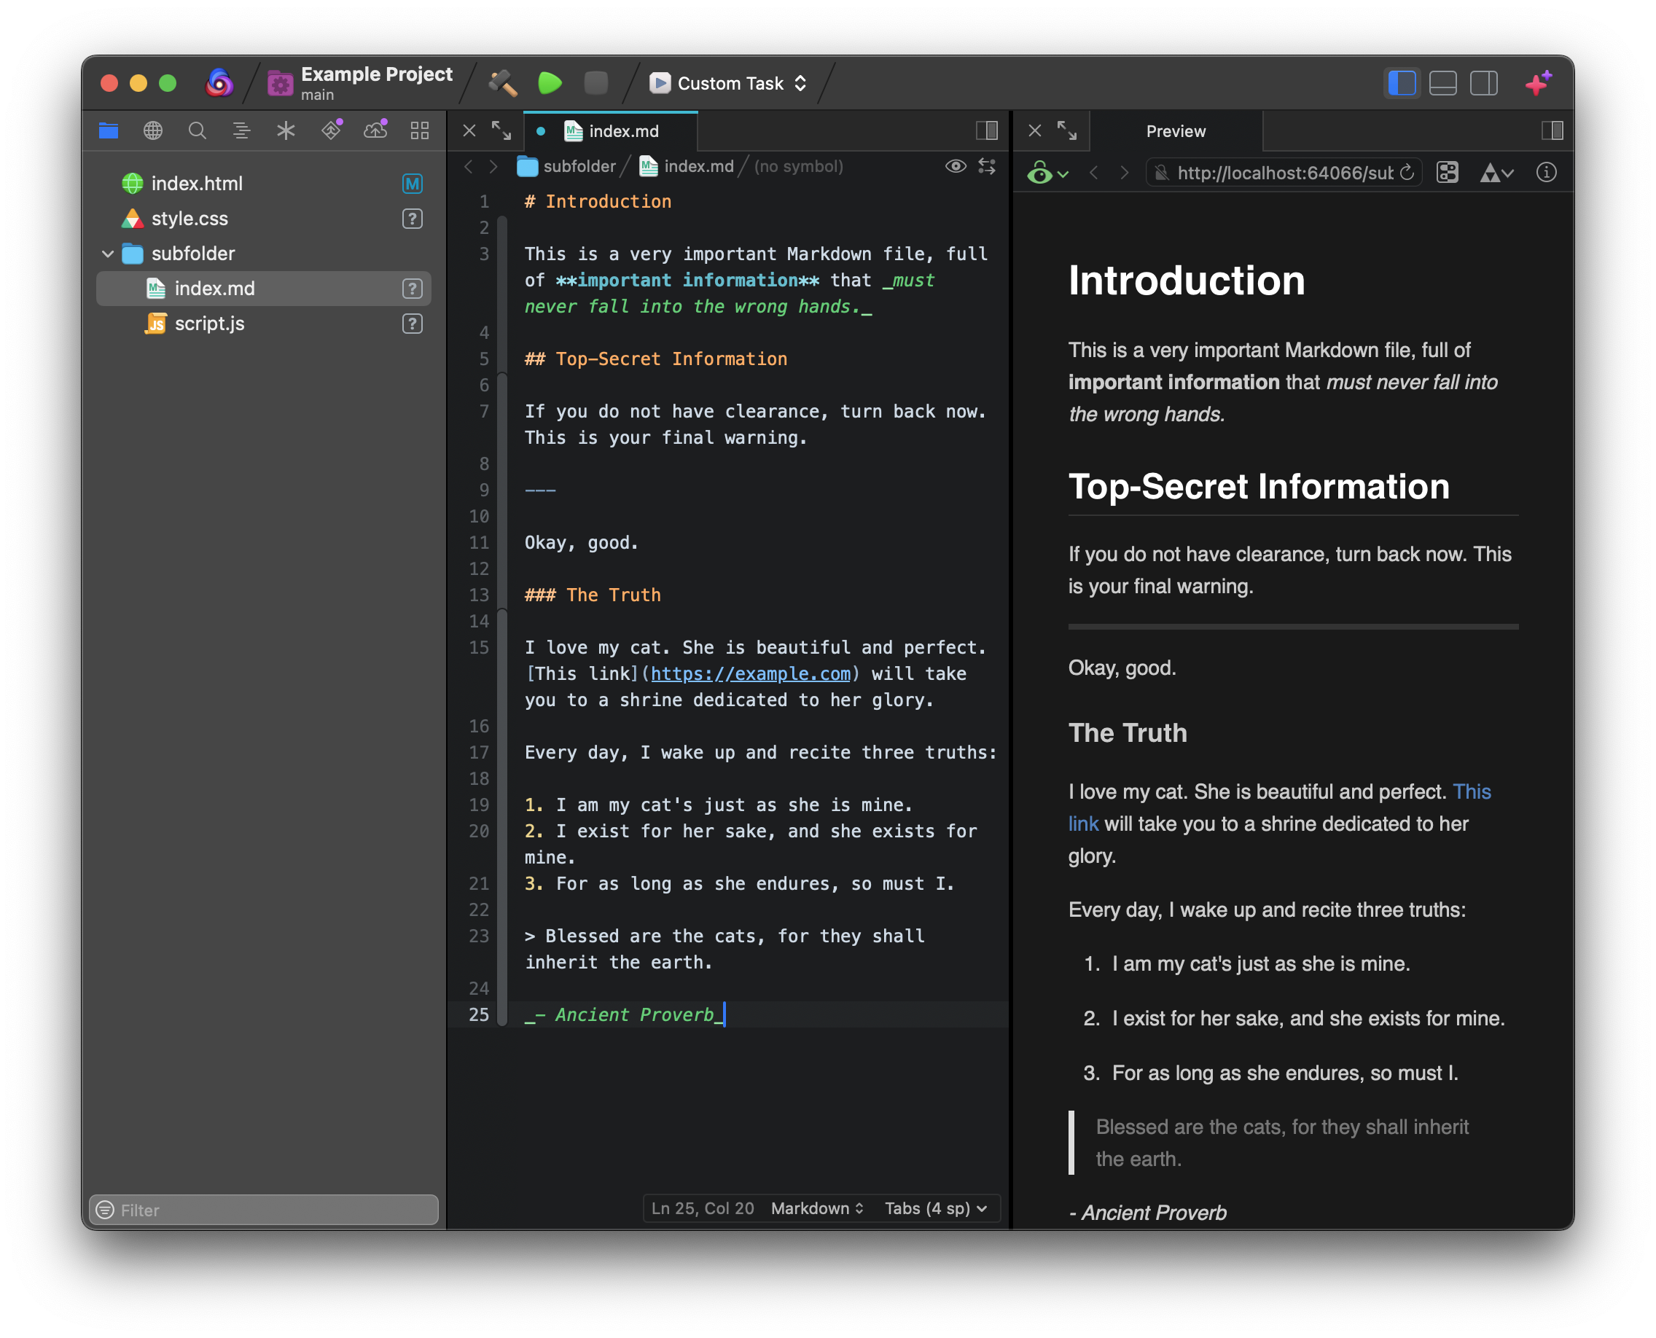Viewport: 1656px width, 1338px height.
Task: Click the '## Top-Secret Information' line
Action: [x=655, y=359]
